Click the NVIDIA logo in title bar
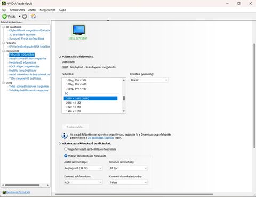This screenshot has height=197, width=256. pos(4,3)
